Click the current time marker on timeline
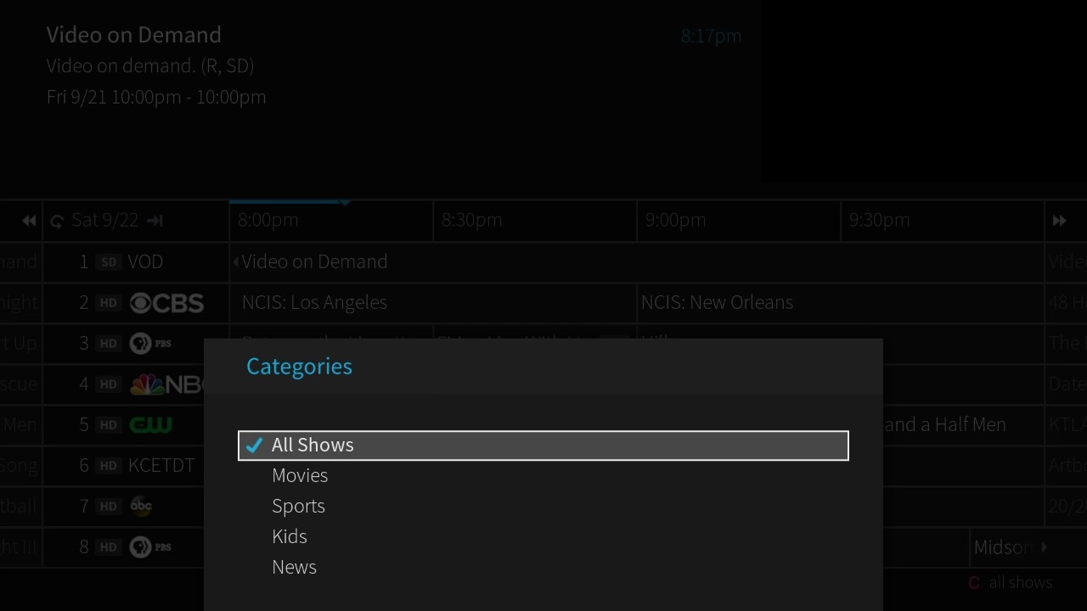The width and height of the screenshot is (1087, 611). 345,203
